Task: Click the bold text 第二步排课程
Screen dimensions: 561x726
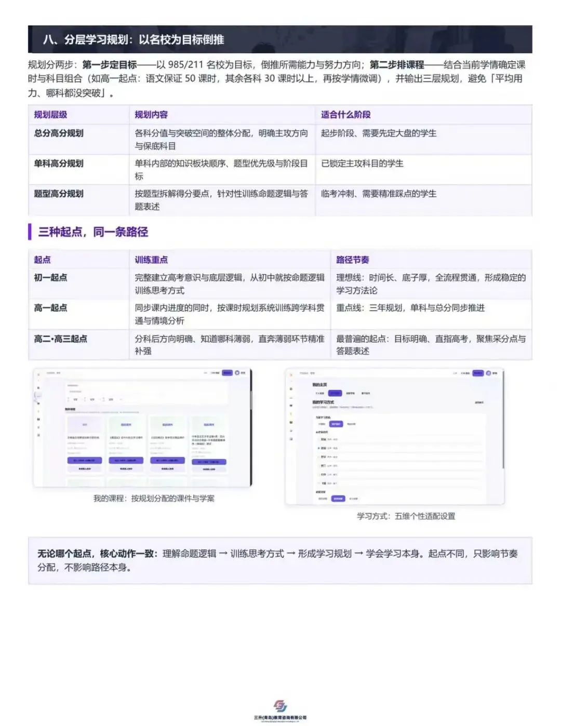Action: (x=397, y=65)
